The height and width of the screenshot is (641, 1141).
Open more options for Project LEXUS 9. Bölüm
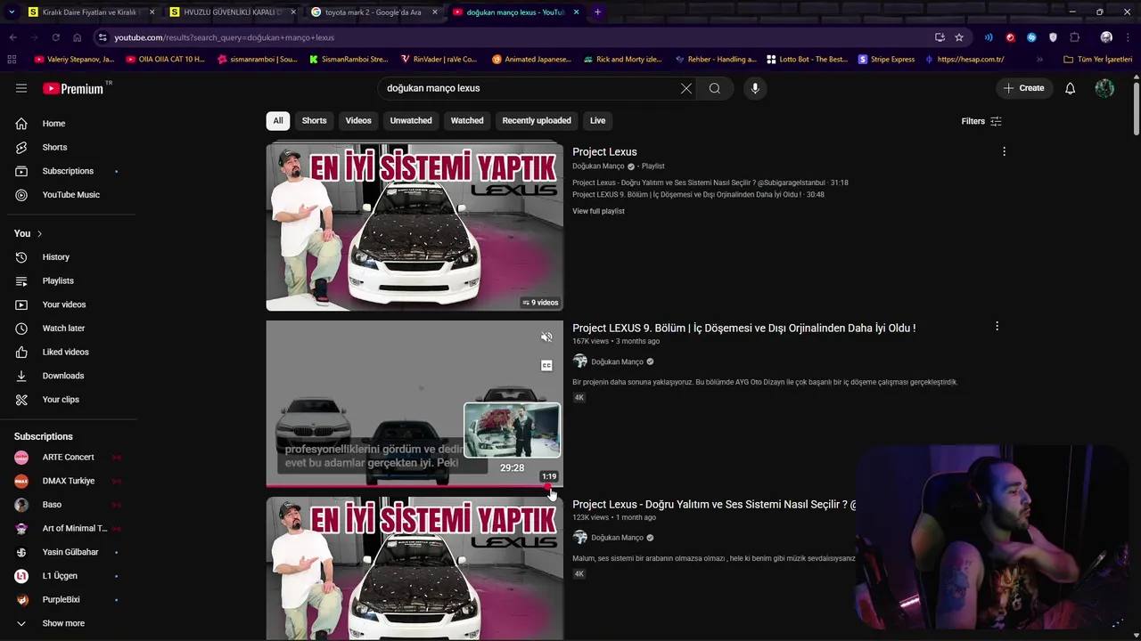click(x=997, y=327)
